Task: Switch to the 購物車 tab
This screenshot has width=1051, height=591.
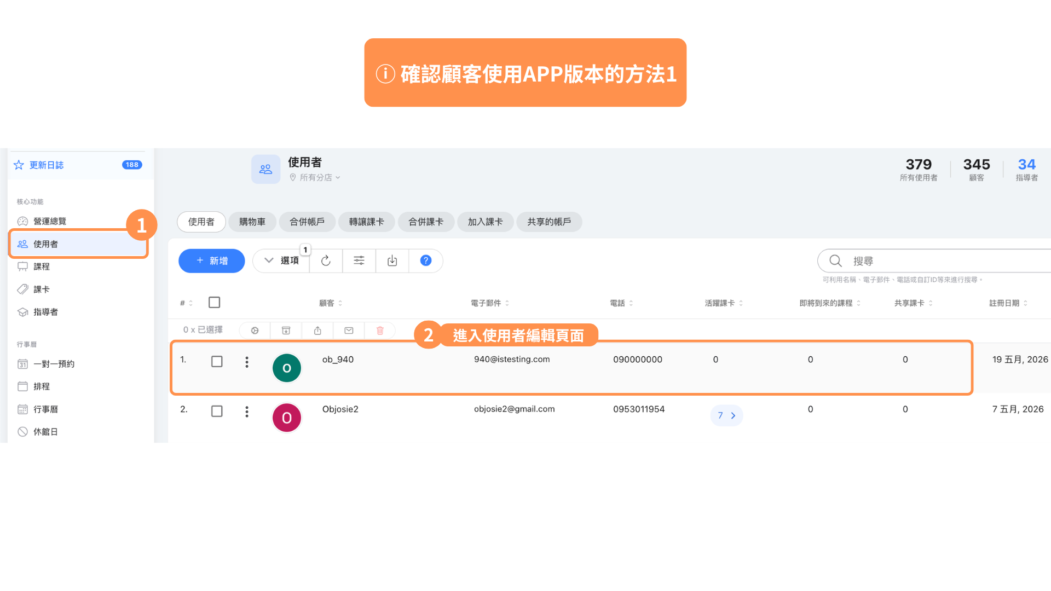Action: 252,222
